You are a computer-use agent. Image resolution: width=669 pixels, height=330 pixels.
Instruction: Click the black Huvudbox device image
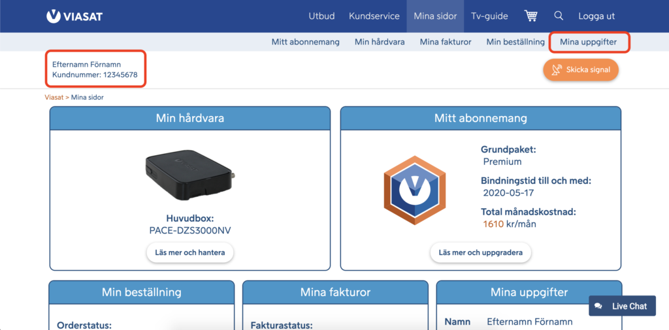[189, 176]
